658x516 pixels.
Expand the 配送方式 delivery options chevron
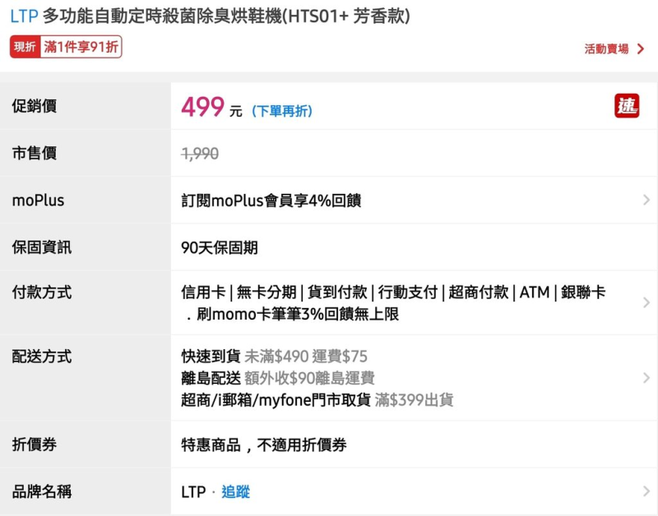[x=646, y=378]
